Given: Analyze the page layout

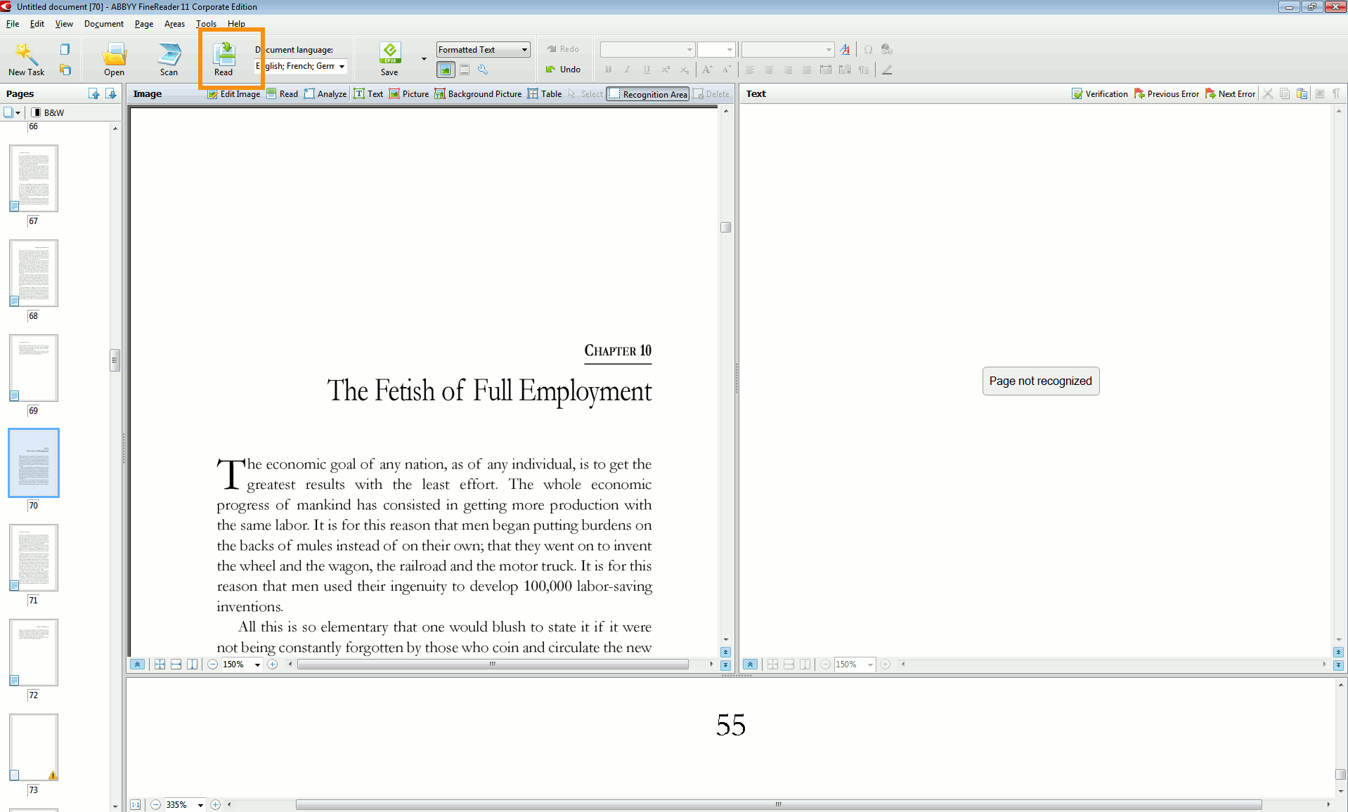Looking at the screenshot, I should 325,94.
